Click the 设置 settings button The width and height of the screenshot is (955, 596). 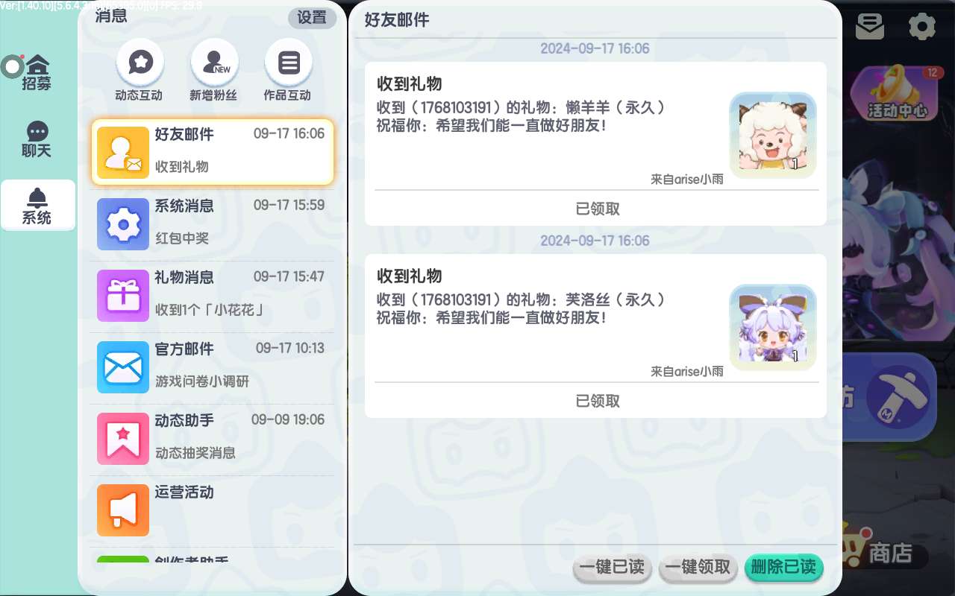[x=312, y=18]
